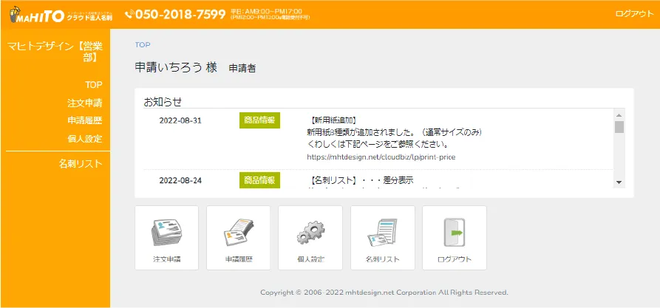Click the 商品情報 tag for 2022-08-31

(x=259, y=120)
